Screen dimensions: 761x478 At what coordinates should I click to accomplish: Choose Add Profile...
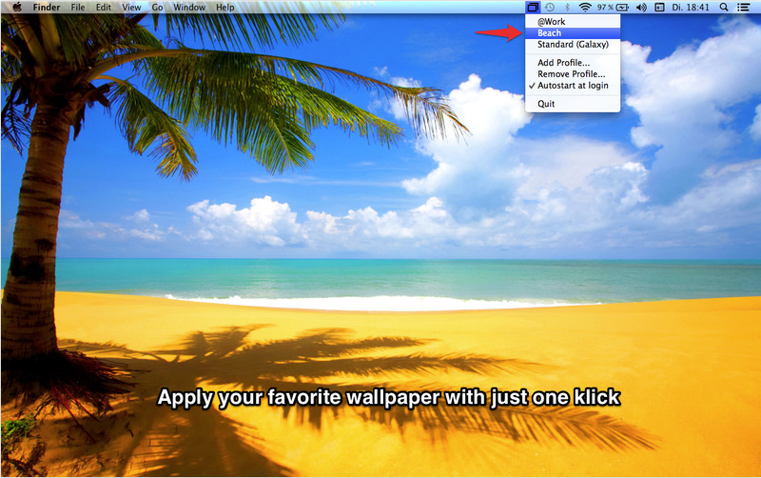coord(573,62)
